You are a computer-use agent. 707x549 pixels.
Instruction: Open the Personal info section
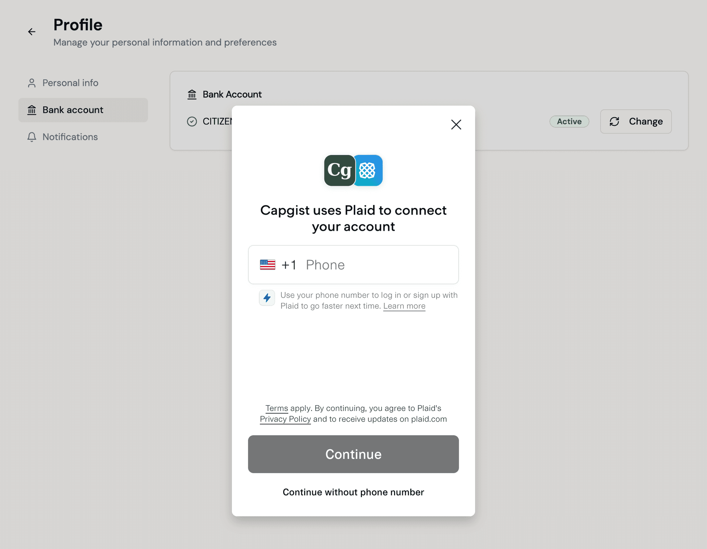70,83
